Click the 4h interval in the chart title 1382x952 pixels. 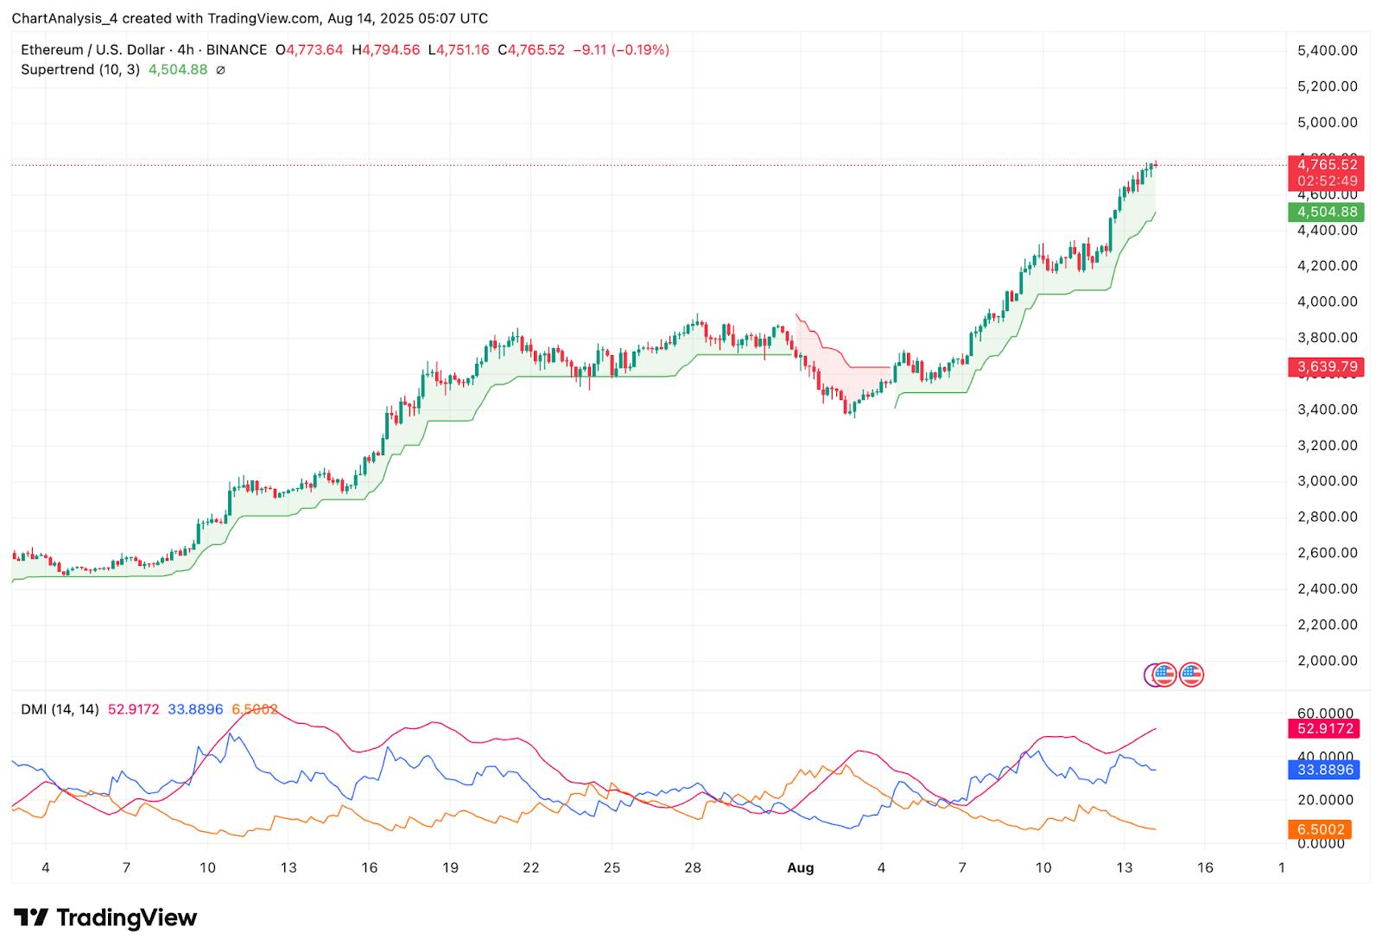[x=186, y=50]
